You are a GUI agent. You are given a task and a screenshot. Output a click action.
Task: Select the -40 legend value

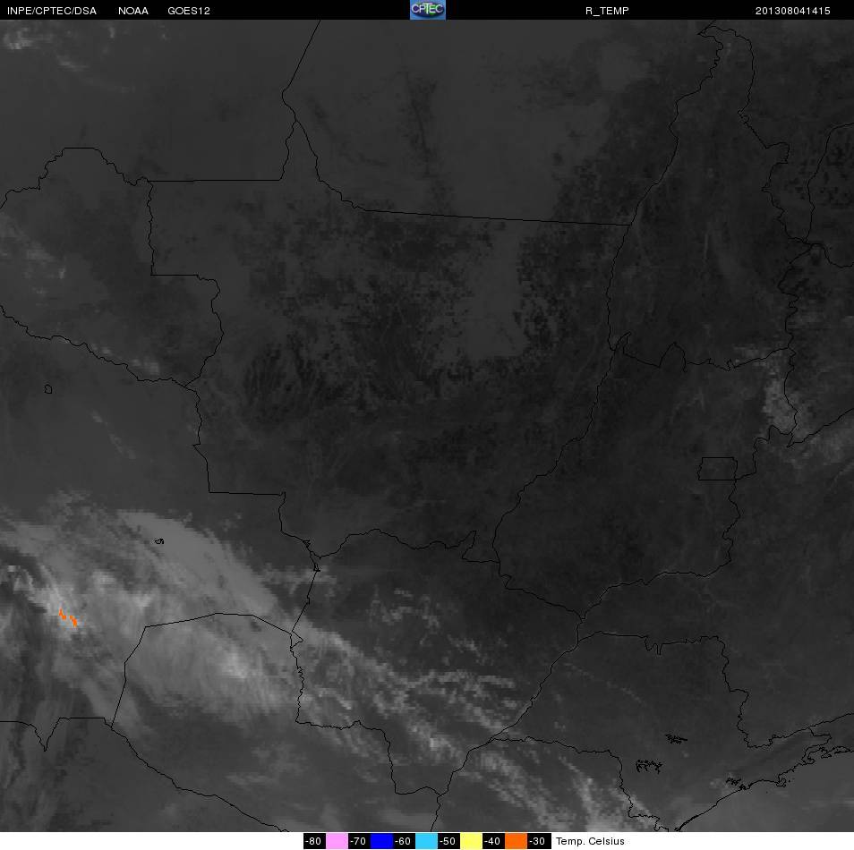coord(492,841)
